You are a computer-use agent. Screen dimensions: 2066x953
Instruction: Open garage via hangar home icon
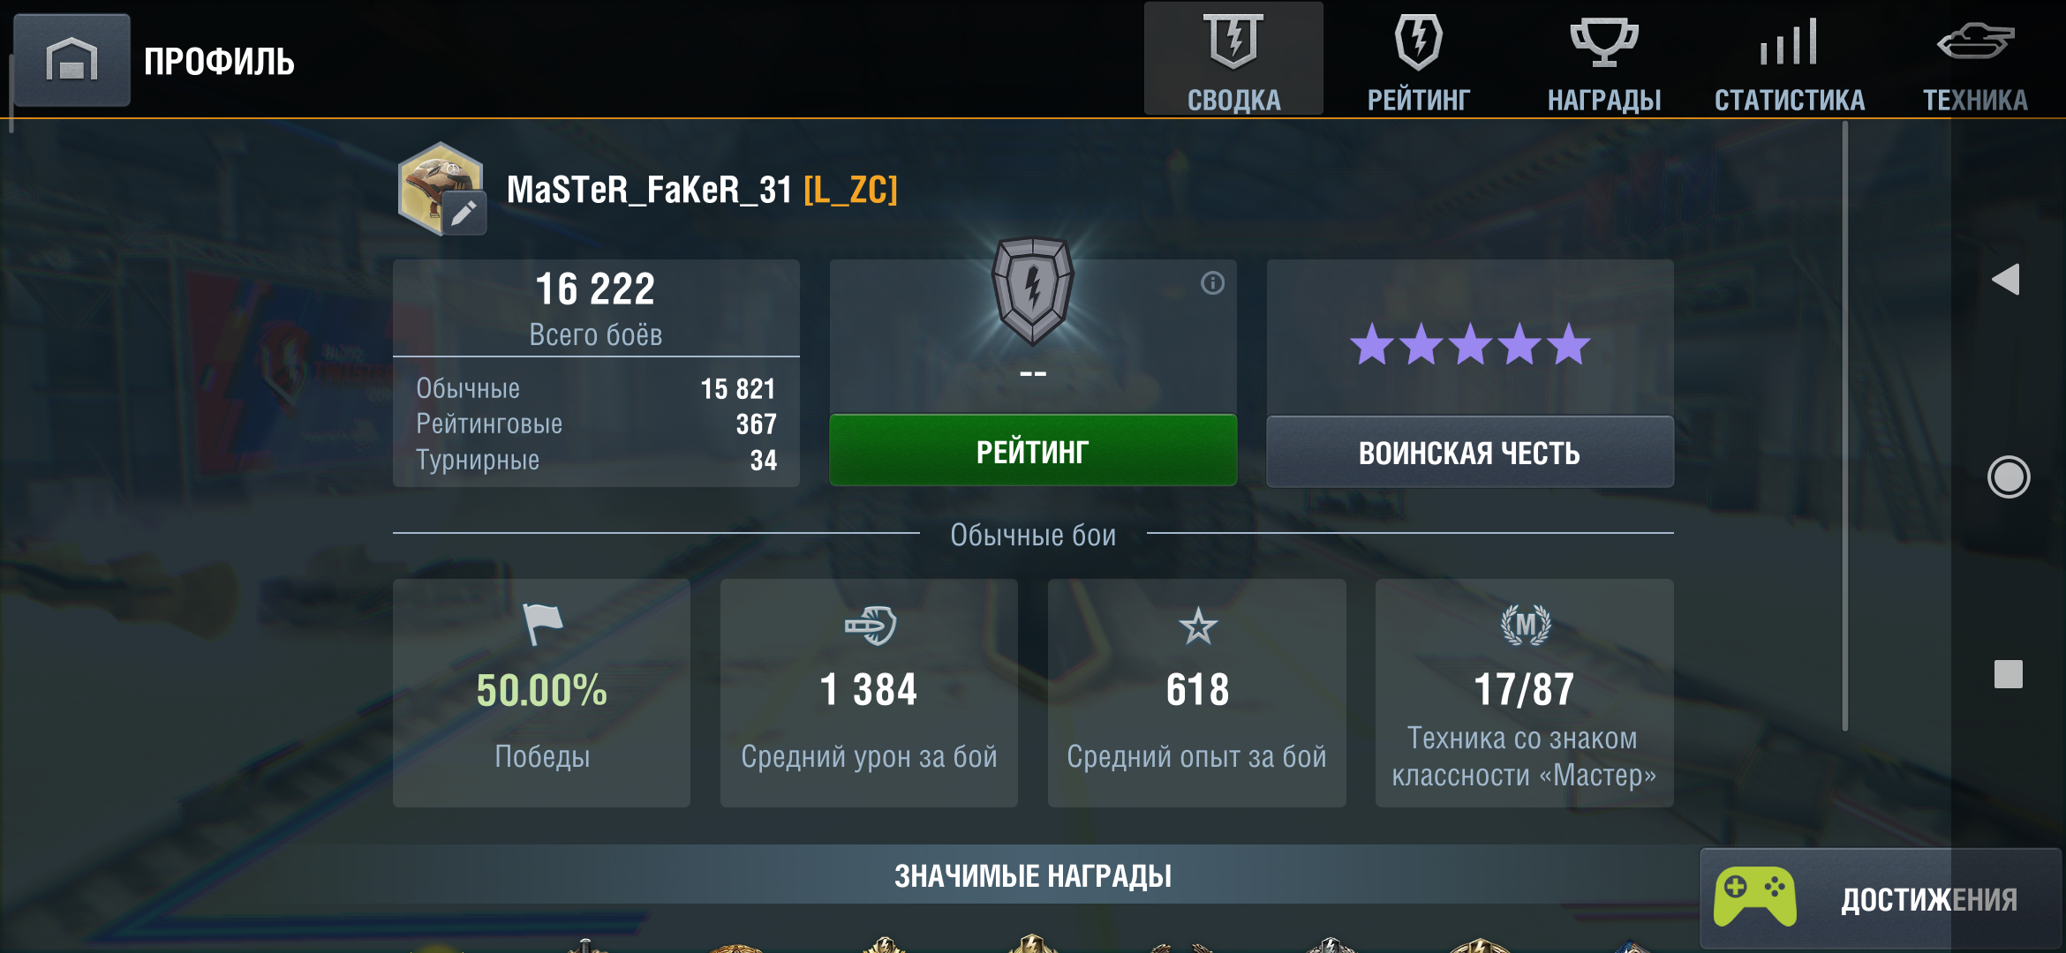coord(72,60)
